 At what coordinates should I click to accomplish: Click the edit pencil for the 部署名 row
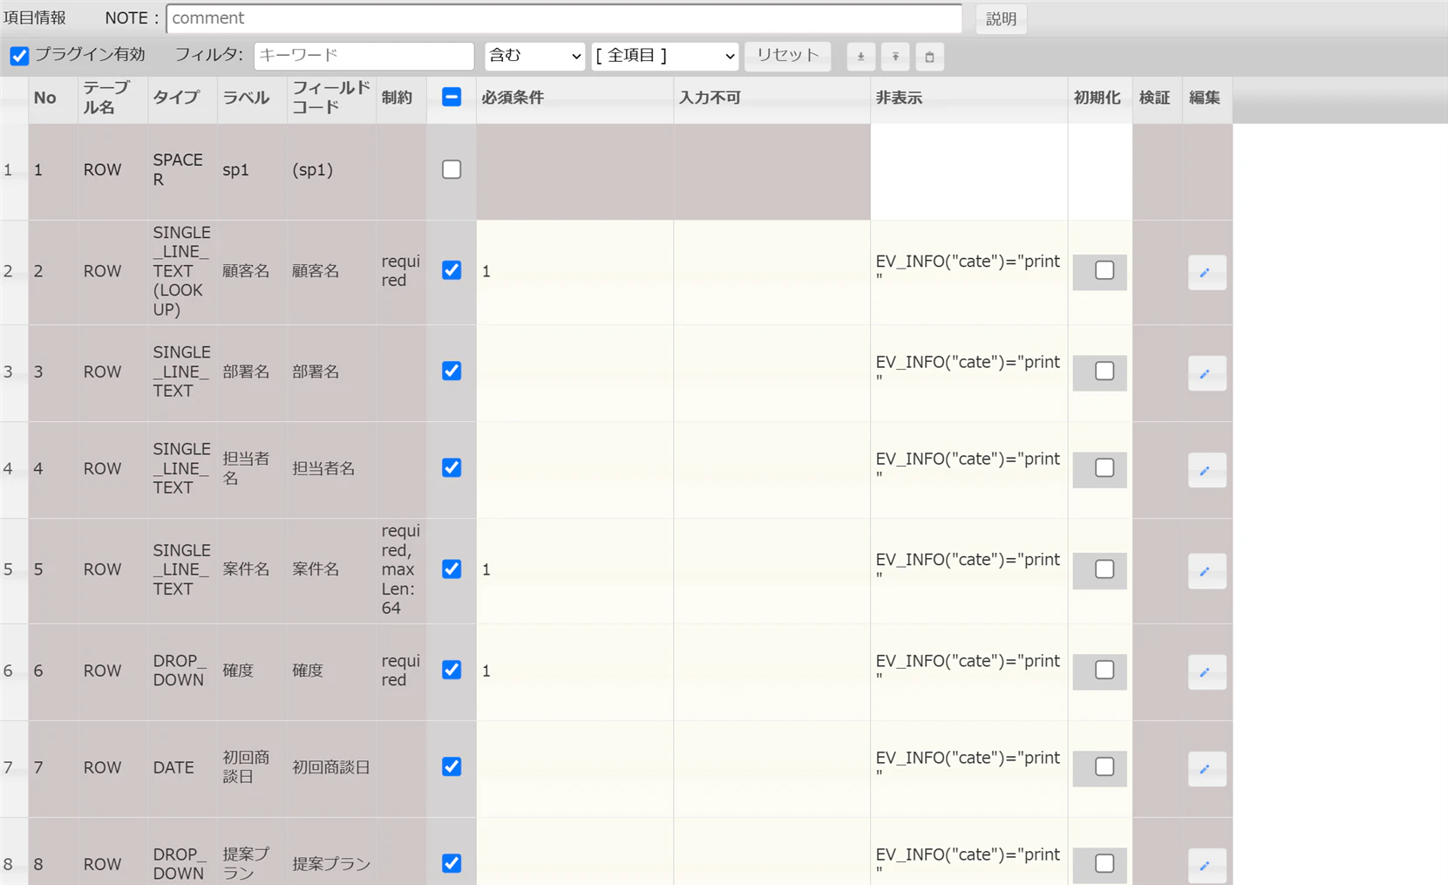pyautogui.click(x=1207, y=373)
